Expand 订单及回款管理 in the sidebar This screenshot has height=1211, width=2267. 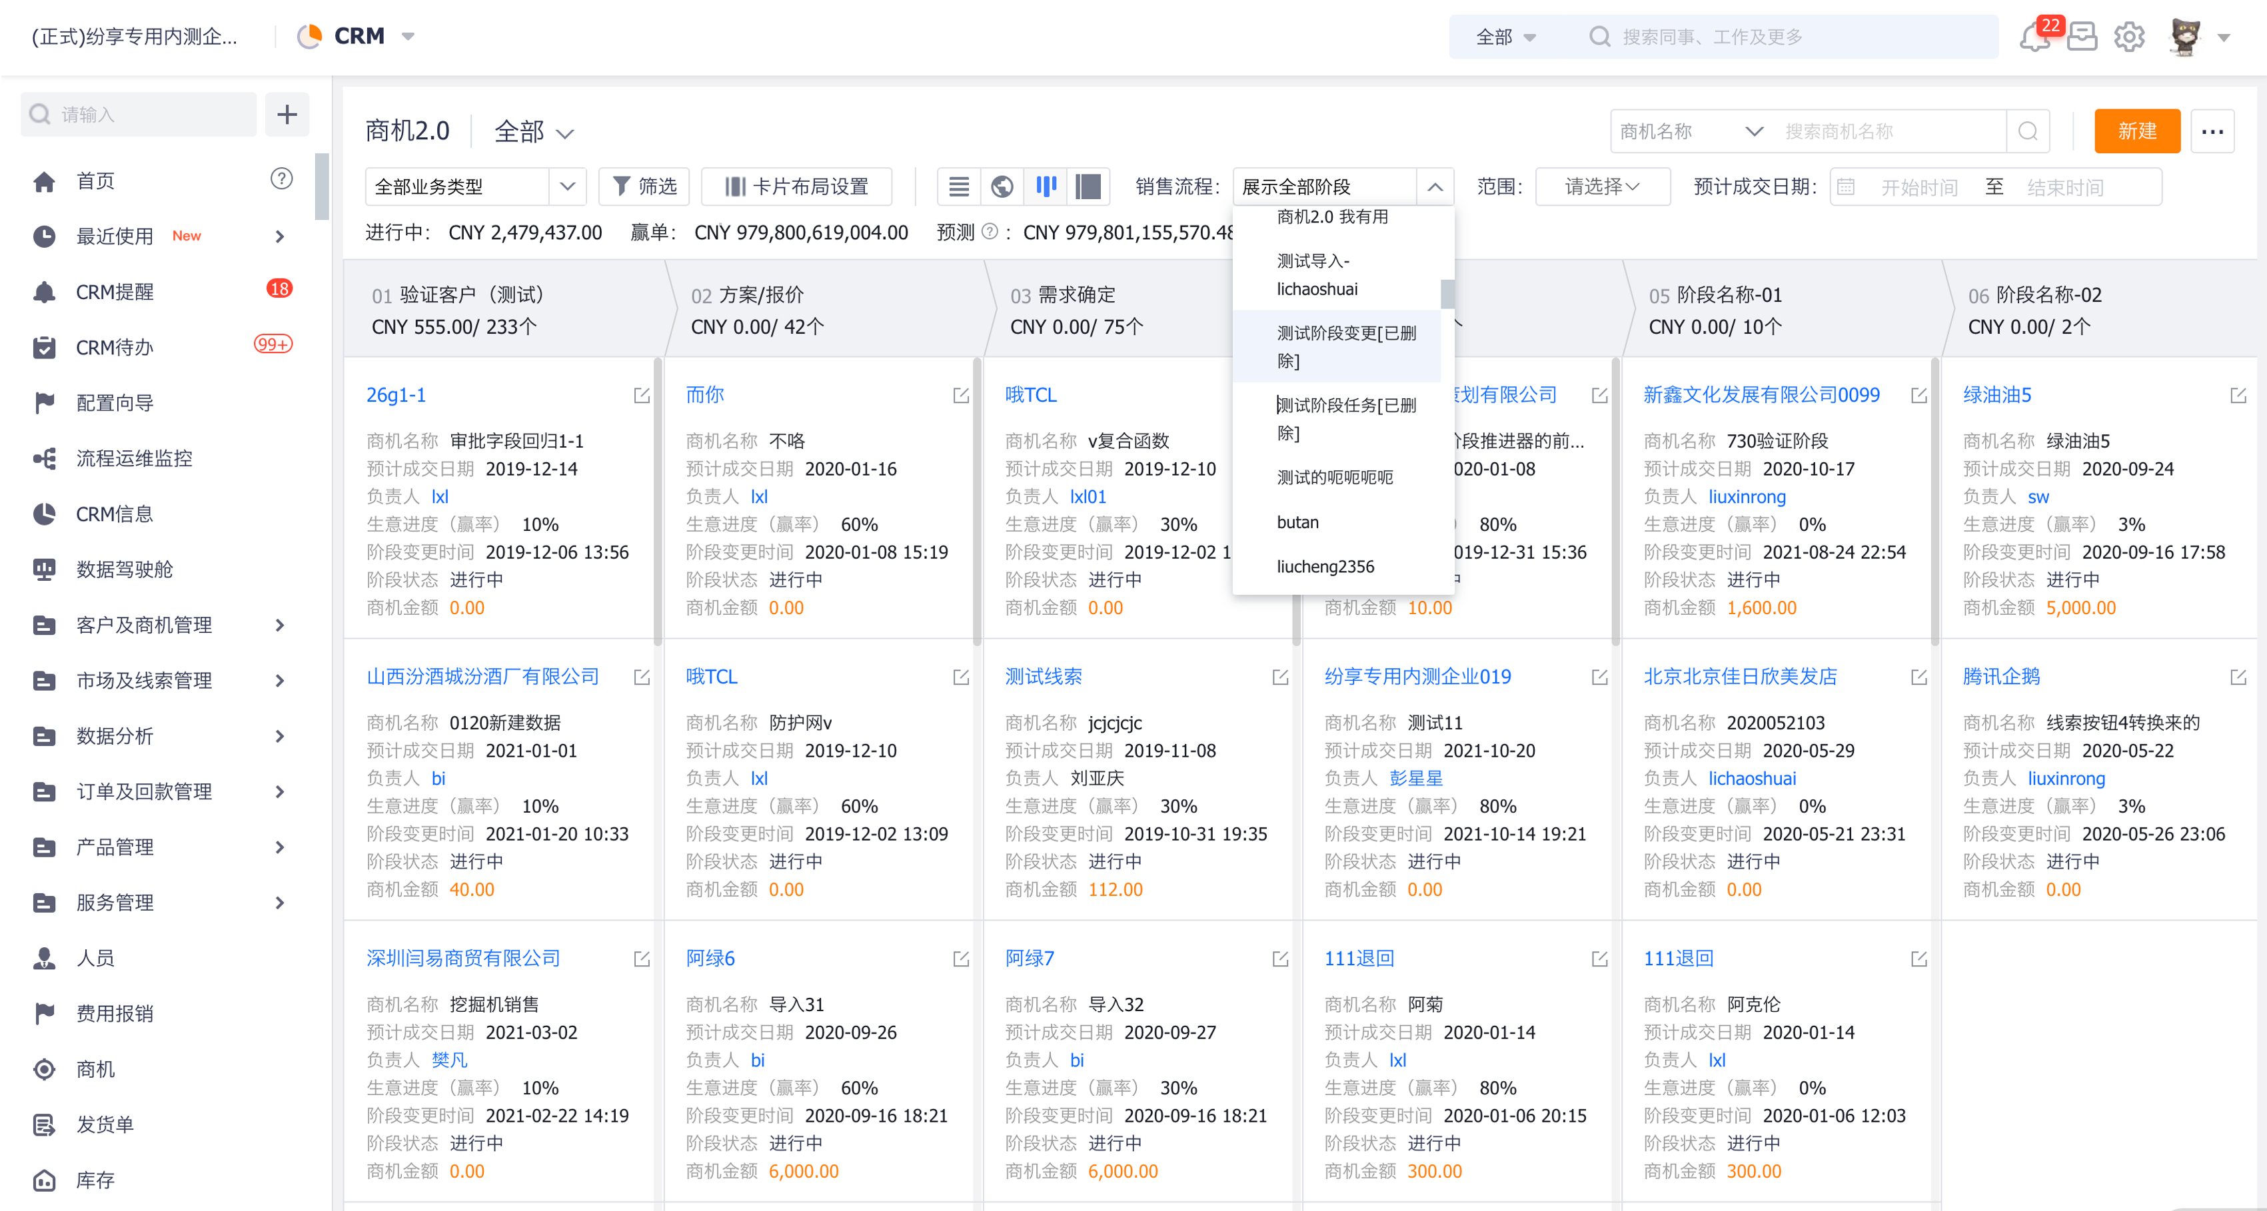click(280, 791)
